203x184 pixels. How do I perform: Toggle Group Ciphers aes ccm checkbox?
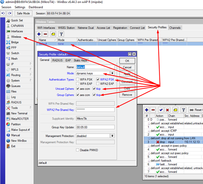point(78,95)
